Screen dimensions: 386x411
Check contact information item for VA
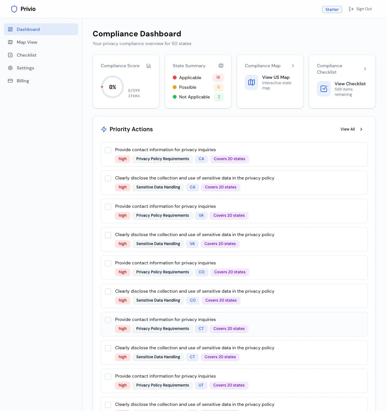[x=108, y=207]
